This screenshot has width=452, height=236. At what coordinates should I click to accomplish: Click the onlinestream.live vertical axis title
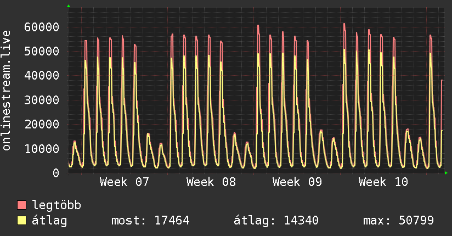click(x=7, y=91)
